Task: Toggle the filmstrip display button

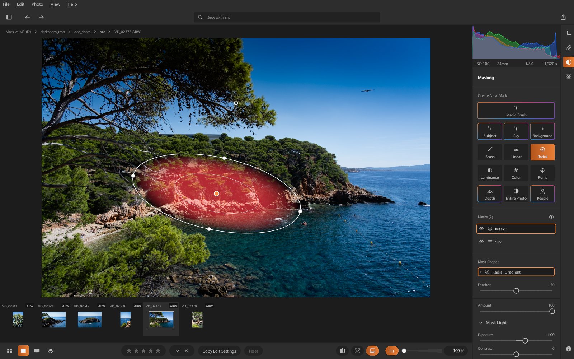Action: click(x=372, y=351)
